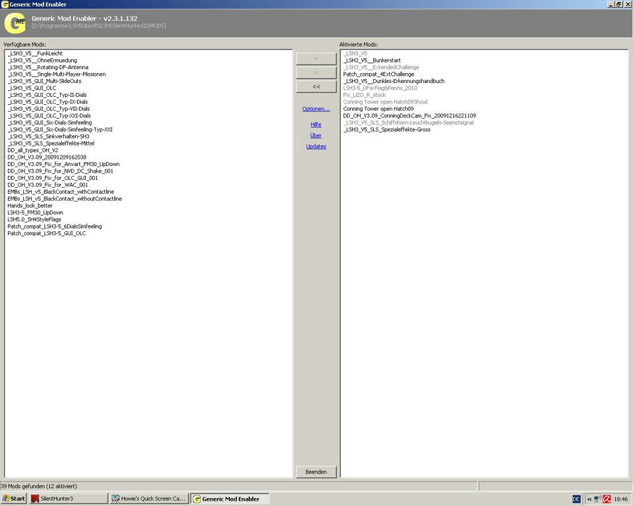Select greyed mod Conning Tower open Hatch093food
Screen dimensions: 633x506
[x=385, y=101]
